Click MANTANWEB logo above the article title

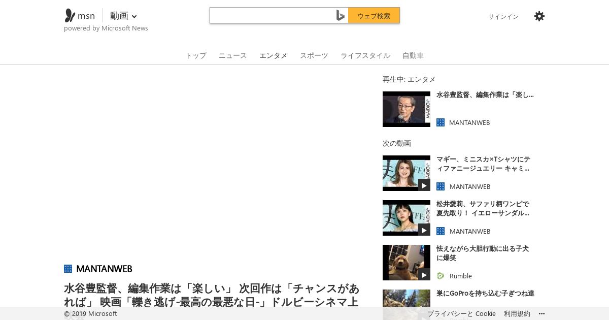tap(68, 269)
